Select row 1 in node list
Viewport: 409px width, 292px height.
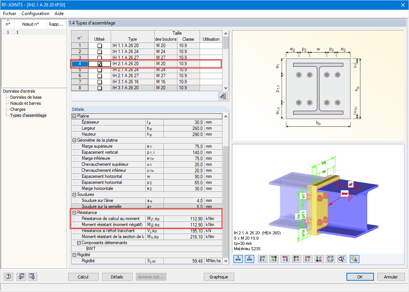click(x=34, y=32)
